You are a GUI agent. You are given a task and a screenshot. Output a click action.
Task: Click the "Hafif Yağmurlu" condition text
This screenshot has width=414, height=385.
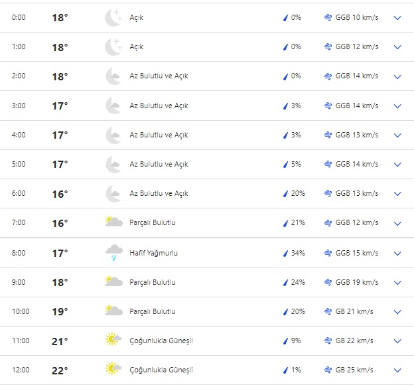pyautogui.click(x=153, y=253)
